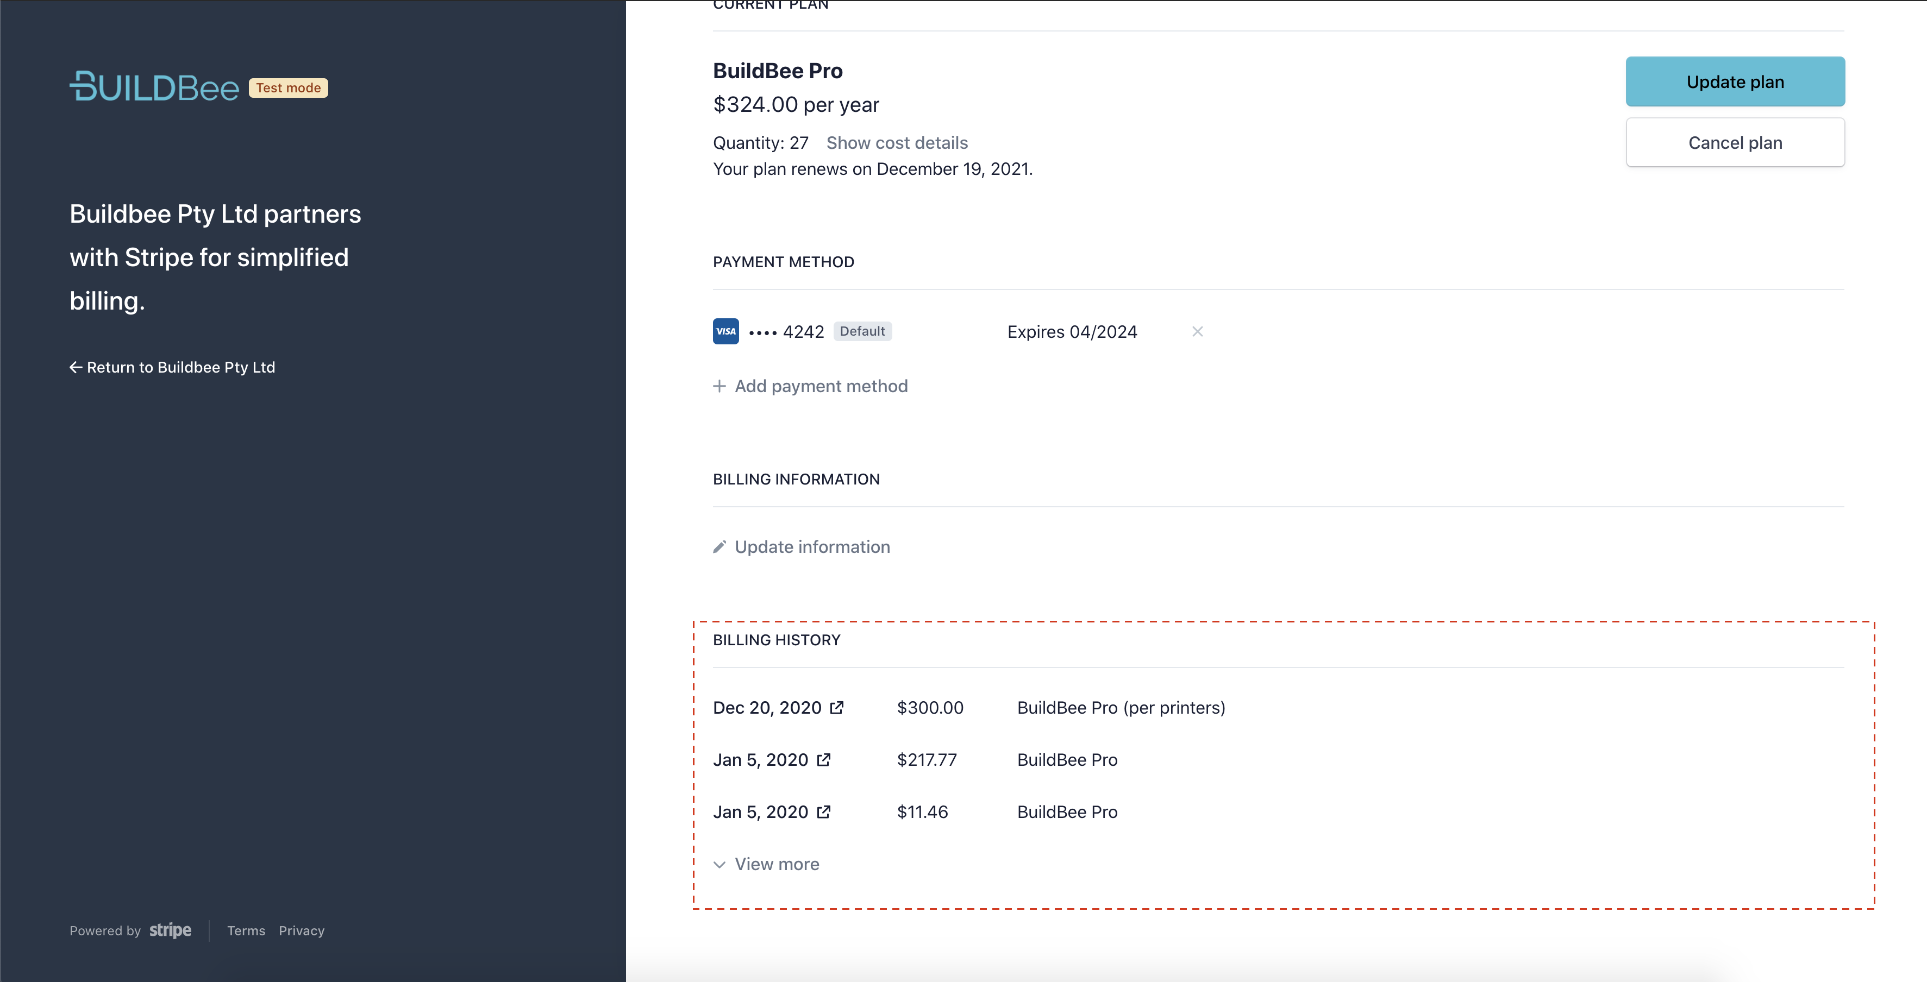Click the back arrow icon in sidebar
Screen dimensions: 1927x982
76,367
